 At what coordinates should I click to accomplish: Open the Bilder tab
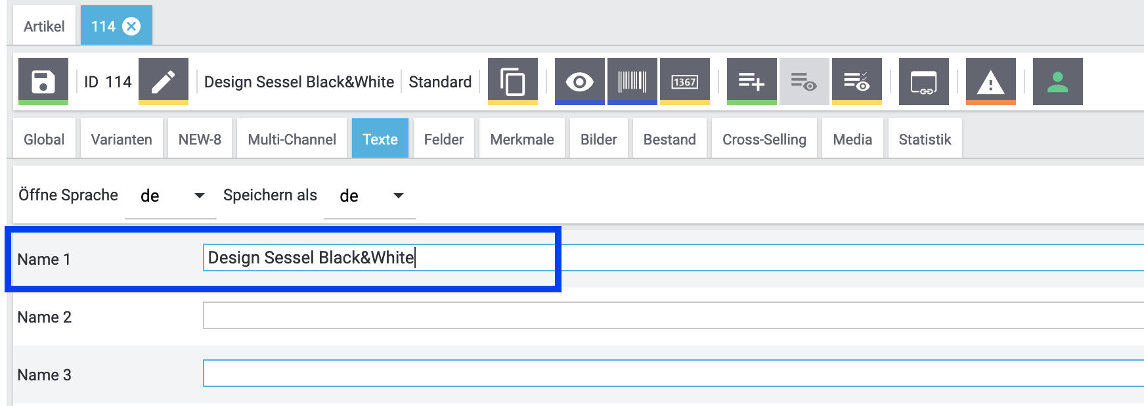coord(599,139)
